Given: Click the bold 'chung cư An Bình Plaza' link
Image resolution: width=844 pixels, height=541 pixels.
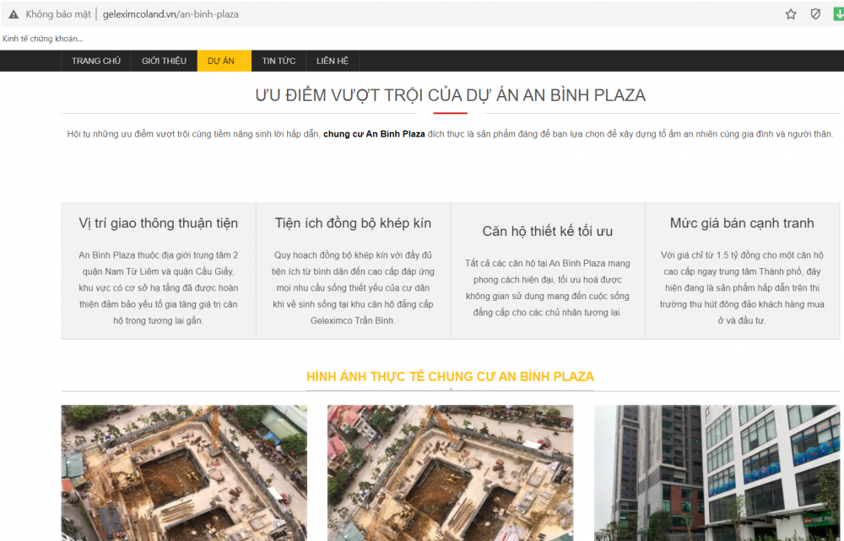Looking at the screenshot, I should [x=374, y=134].
